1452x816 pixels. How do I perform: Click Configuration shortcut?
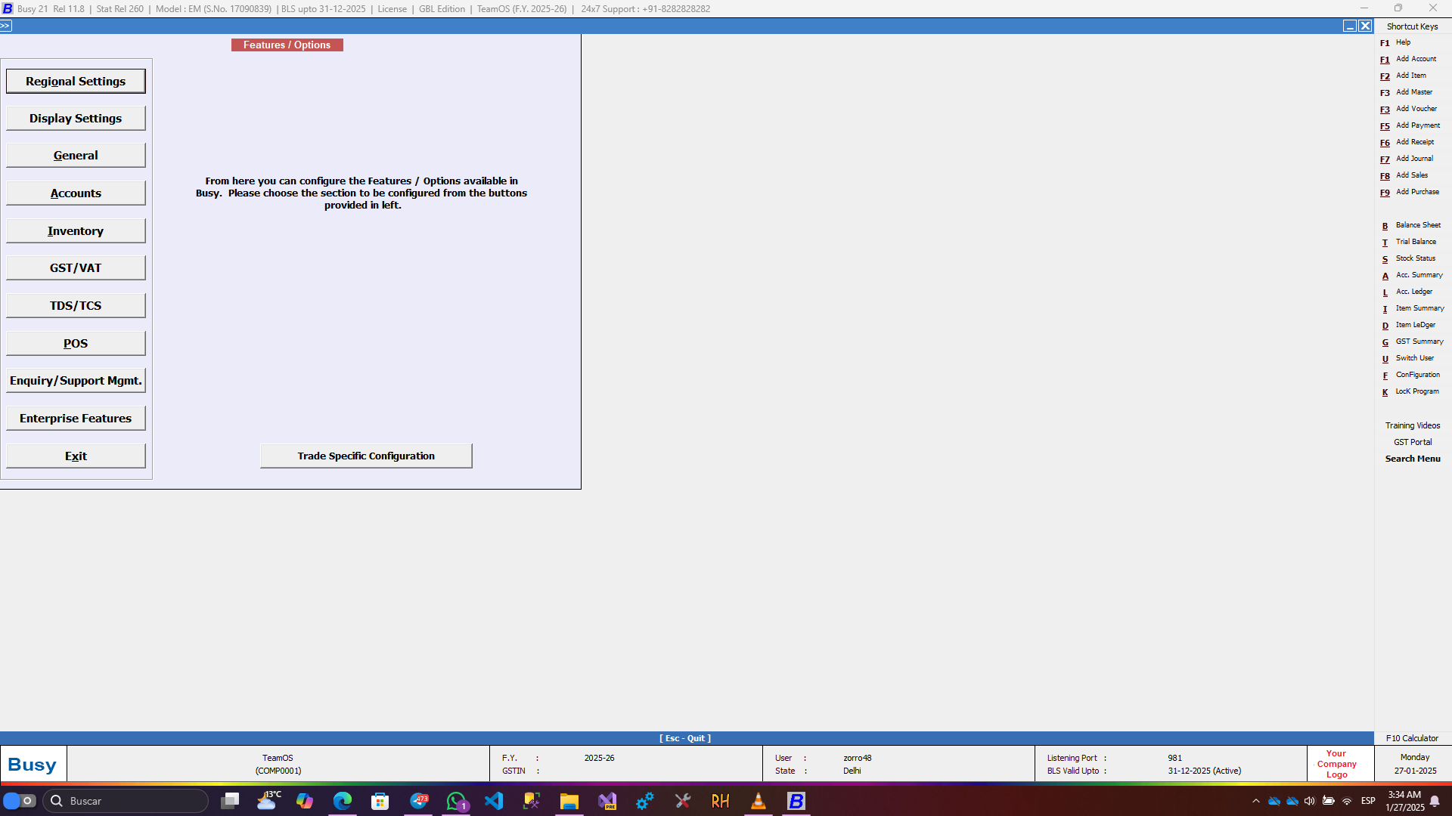tap(1411, 375)
